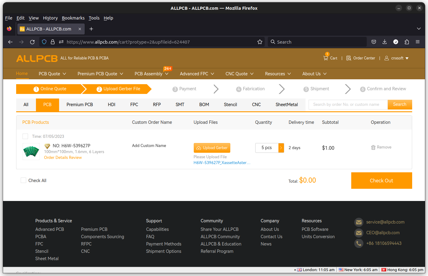Open the Firefox tracking protection shield
Viewport: 428px width, 276px height.
point(44,42)
